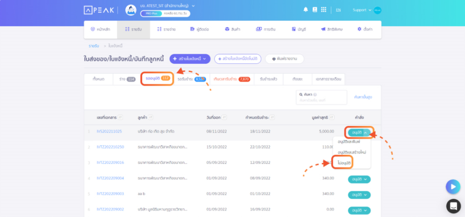Switch language to EN
Viewport: 465px width, 217px height.
[338, 10]
